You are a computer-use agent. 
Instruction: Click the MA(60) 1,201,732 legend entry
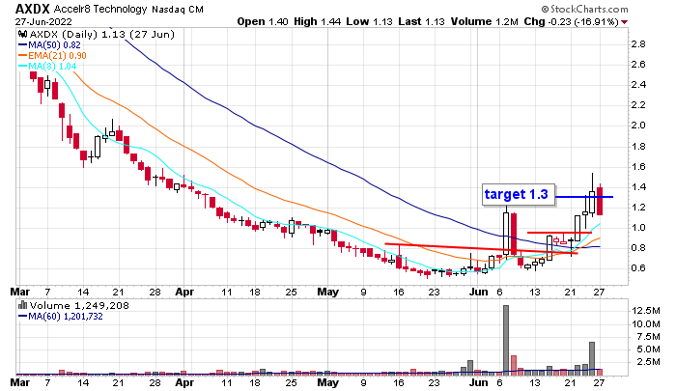[66, 316]
